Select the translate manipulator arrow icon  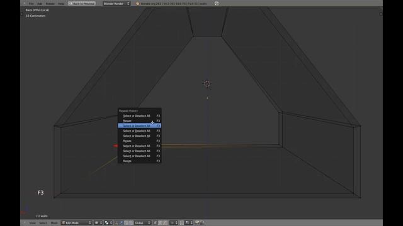122,223
